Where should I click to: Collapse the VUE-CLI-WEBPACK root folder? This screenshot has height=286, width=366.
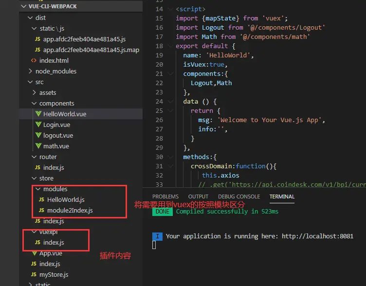pos(23,6)
